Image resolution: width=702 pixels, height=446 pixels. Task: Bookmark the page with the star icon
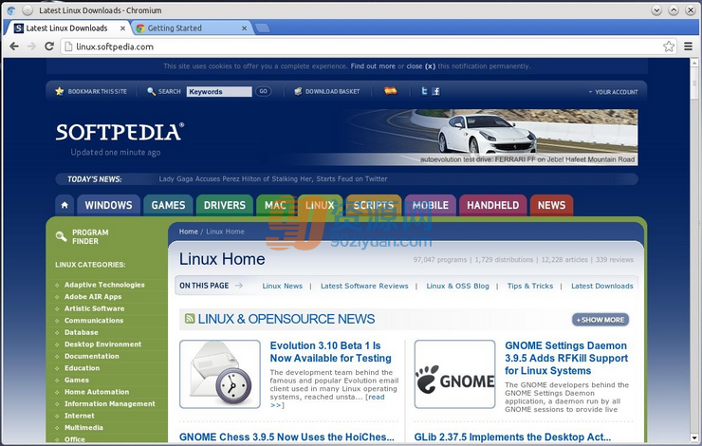click(x=669, y=46)
